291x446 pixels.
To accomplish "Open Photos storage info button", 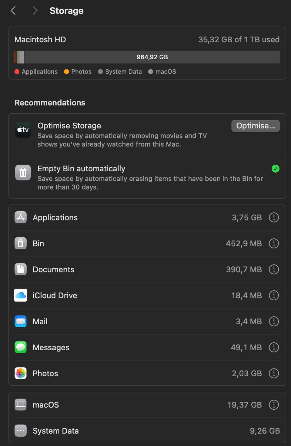I will [x=274, y=374].
